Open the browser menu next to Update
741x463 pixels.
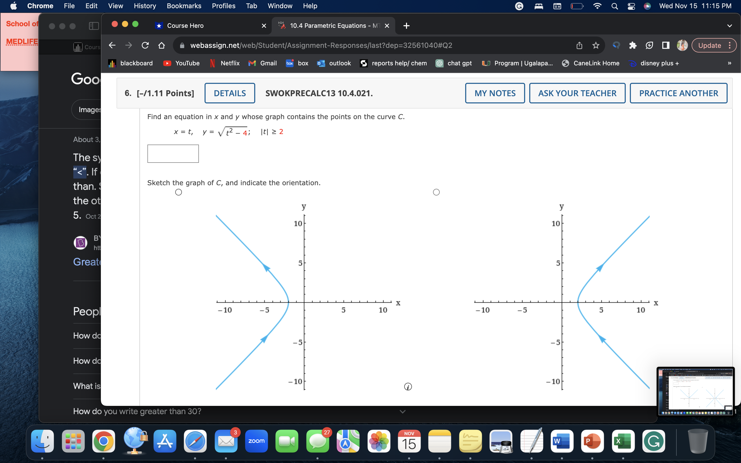[730, 45]
